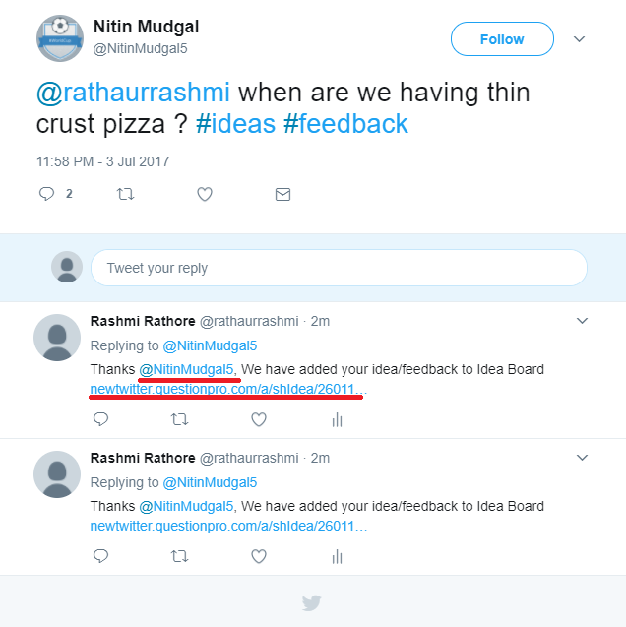This screenshot has height=627, width=626.
Task: Retweet Nitin Mudgal's pizza tweet
Action: point(125,194)
